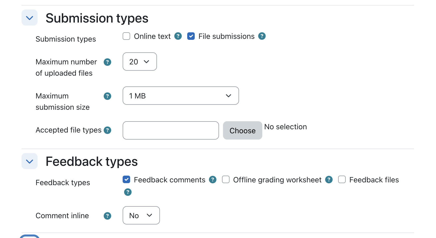Open help for Online text option
This screenshot has height=238, width=436.
(178, 36)
